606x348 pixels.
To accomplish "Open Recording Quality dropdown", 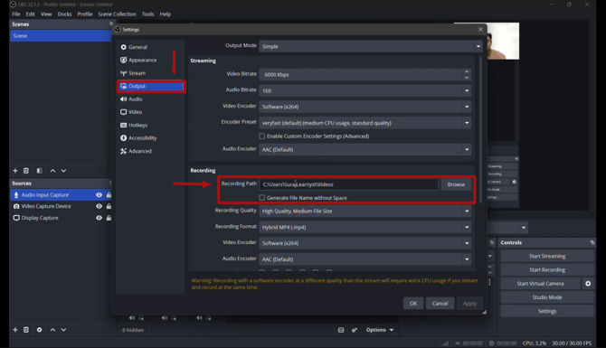I will [x=365, y=212].
